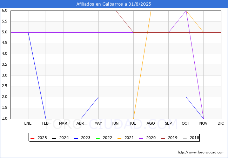Click the DIC month axis label
The height and width of the screenshot is (158, 228).
pyautogui.click(x=221, y=123)
